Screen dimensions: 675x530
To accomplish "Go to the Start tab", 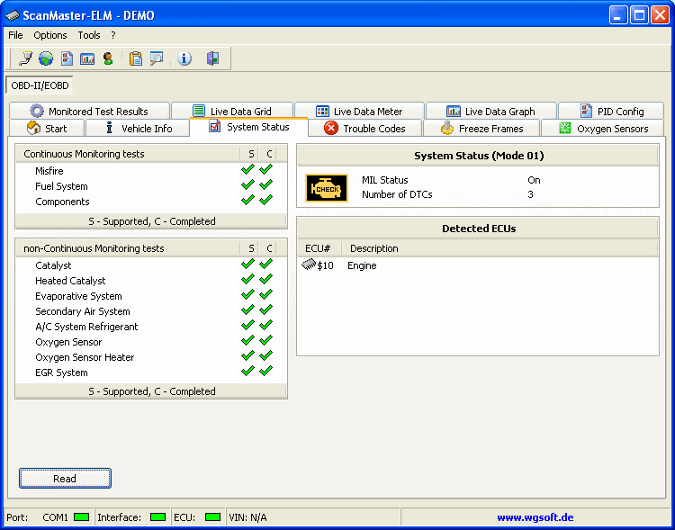I will (x=47, y=129).
